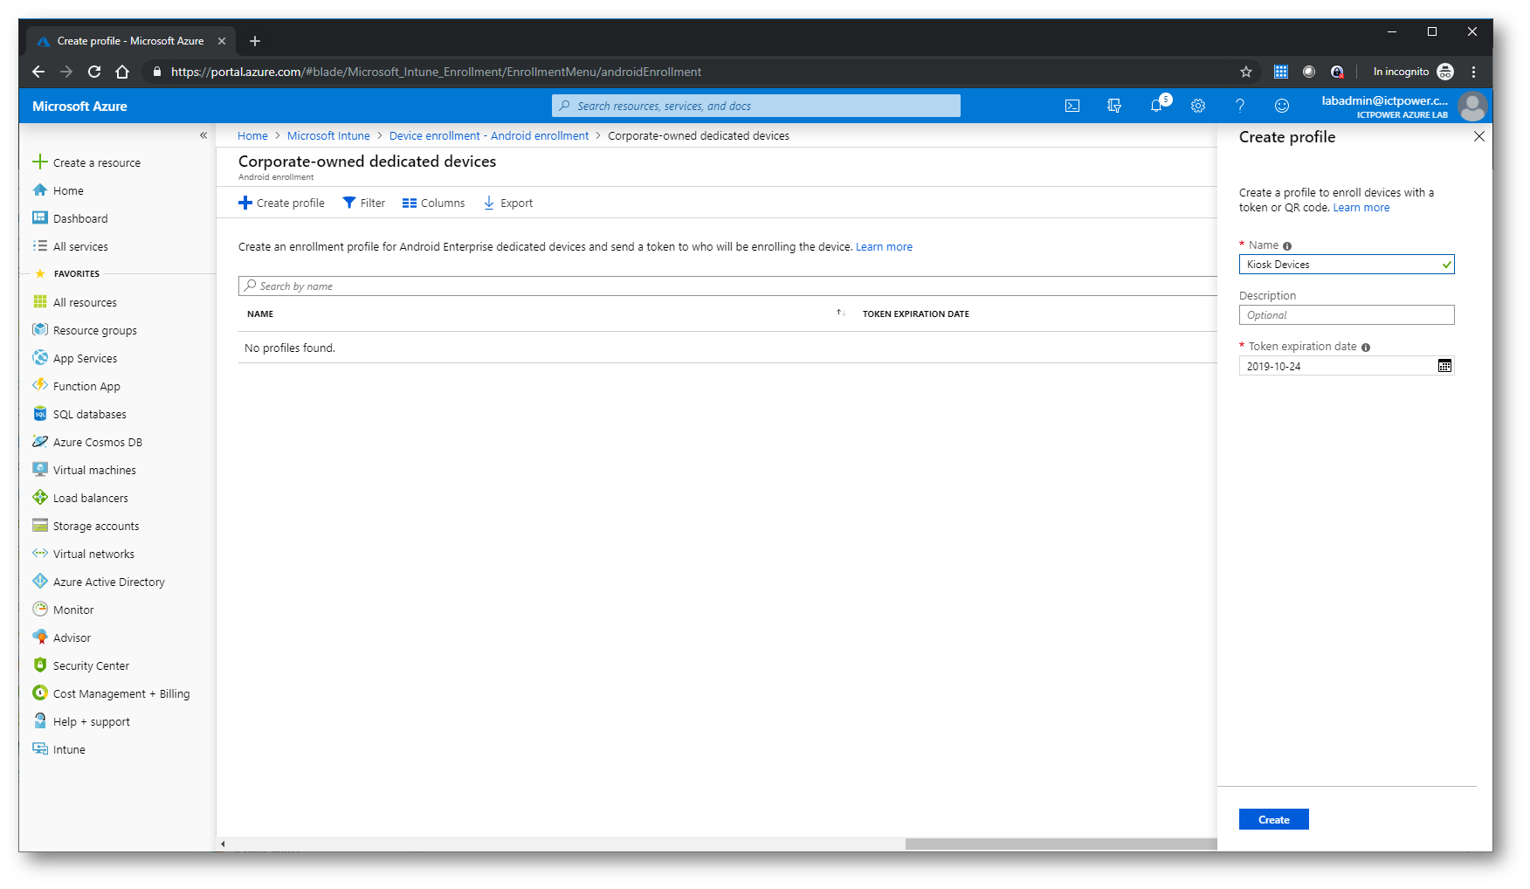Image resolution: width=1530 pixels, height=889 pixels.
Task: Click the Description optional field
Action: pos(1347,315)
